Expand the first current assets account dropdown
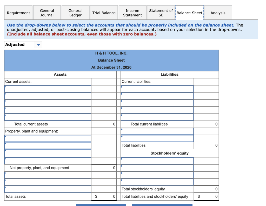 point(48,89)
